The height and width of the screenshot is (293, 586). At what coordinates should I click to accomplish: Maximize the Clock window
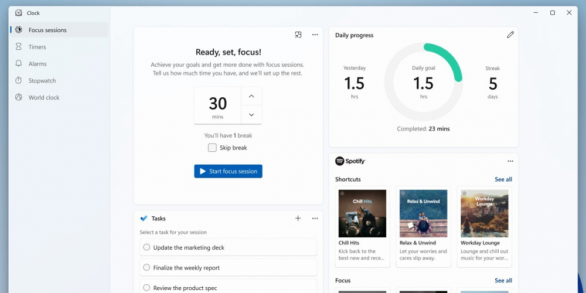click(553, 13)
